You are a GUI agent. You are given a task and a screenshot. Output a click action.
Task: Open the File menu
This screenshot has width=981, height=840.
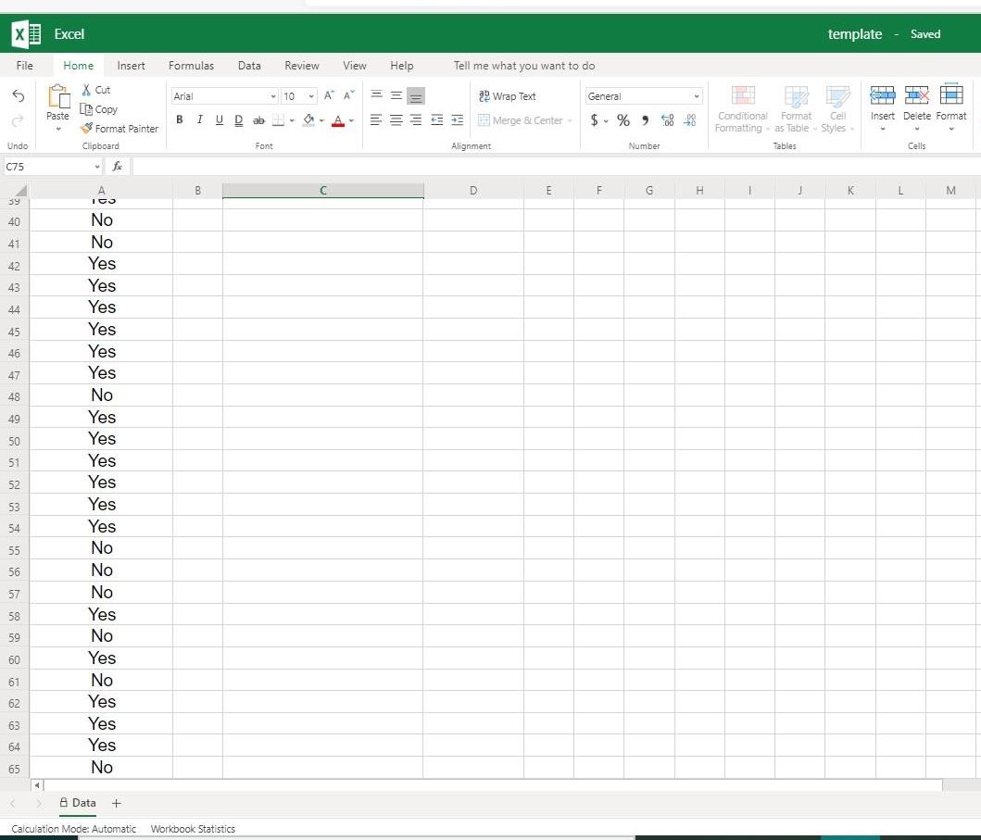(x=24, y=66)
